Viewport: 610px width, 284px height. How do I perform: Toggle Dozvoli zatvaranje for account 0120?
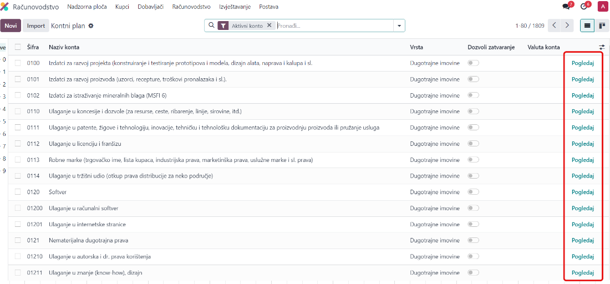(x=473, y=192)
